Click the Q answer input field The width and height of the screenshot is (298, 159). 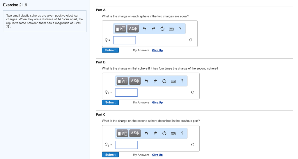coord(125,40)
